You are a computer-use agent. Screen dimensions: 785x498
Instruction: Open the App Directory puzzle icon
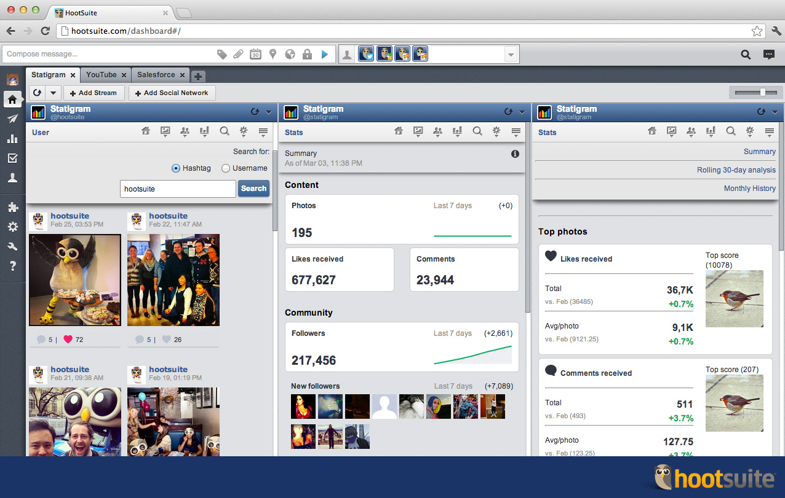coord(12,207)
